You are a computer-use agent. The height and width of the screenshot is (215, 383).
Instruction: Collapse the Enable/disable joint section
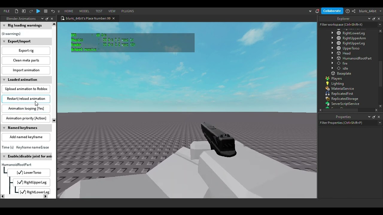(x=4, y=156)
